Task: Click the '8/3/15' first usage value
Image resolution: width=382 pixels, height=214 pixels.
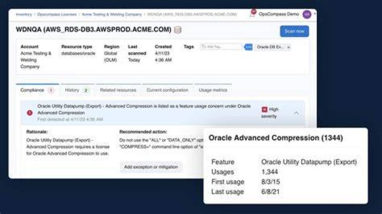Action: point(271,182)
